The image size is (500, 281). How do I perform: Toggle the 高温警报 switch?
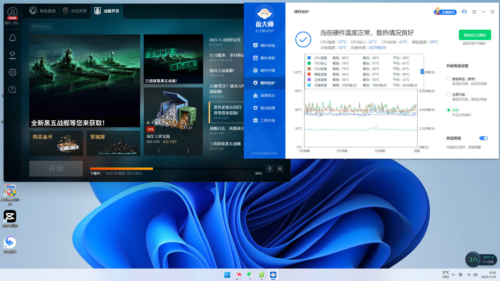[x=483, y=138]
